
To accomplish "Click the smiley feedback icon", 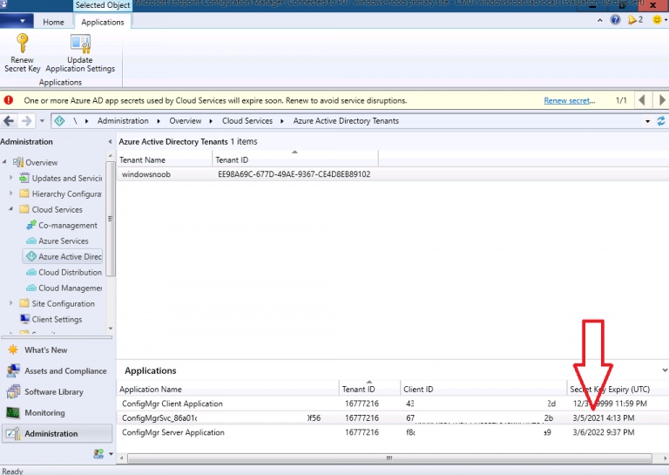I will (x=657, y=20).
